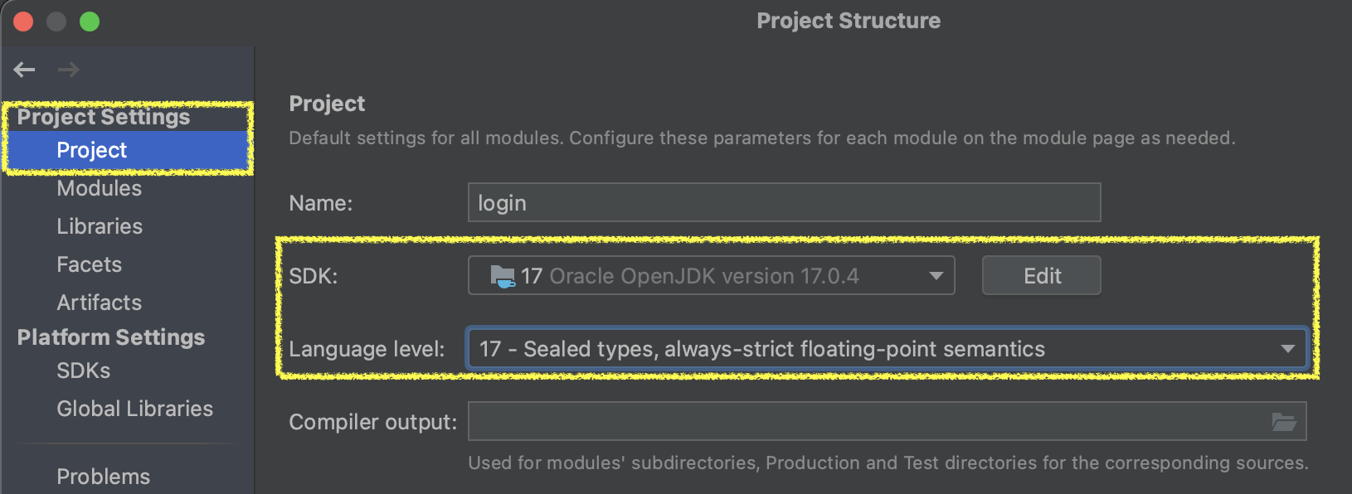Viewport: 1352px width, 494px height.
Task: Open the Modules settings page
Action: tap(99, 188)
